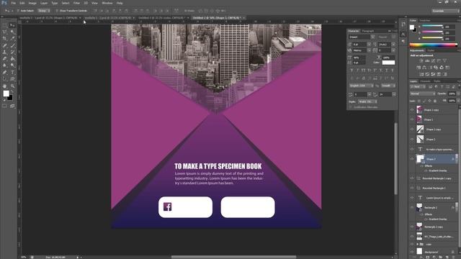
Task: Select the Rectangular Marquee tool
Action: coord(5,26)
